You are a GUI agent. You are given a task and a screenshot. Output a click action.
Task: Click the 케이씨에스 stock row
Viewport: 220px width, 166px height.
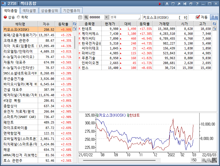coord(145,34)
